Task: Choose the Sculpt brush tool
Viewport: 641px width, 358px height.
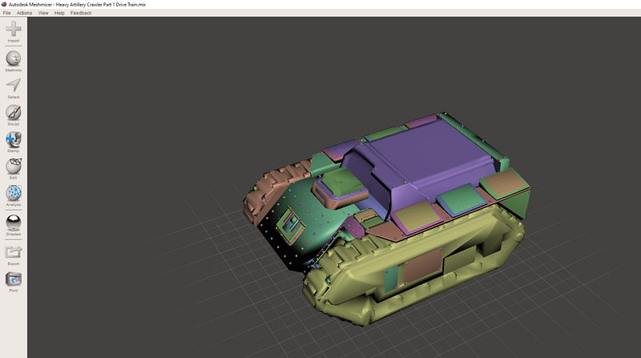Action: tap(14, 112)
